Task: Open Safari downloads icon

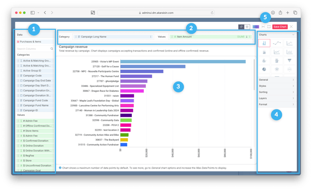Action: (273, 13)
